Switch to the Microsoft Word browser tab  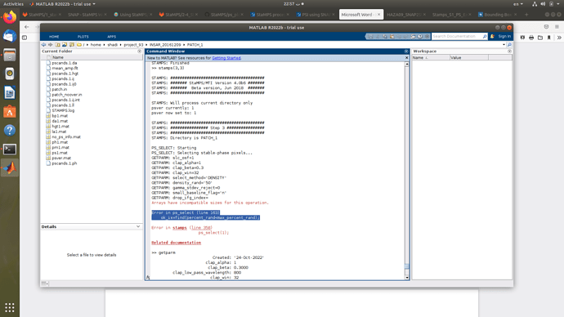click(x=361, y=15)
